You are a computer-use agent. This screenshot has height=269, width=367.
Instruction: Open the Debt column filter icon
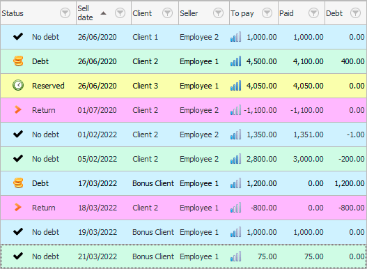tap(355, 13)
